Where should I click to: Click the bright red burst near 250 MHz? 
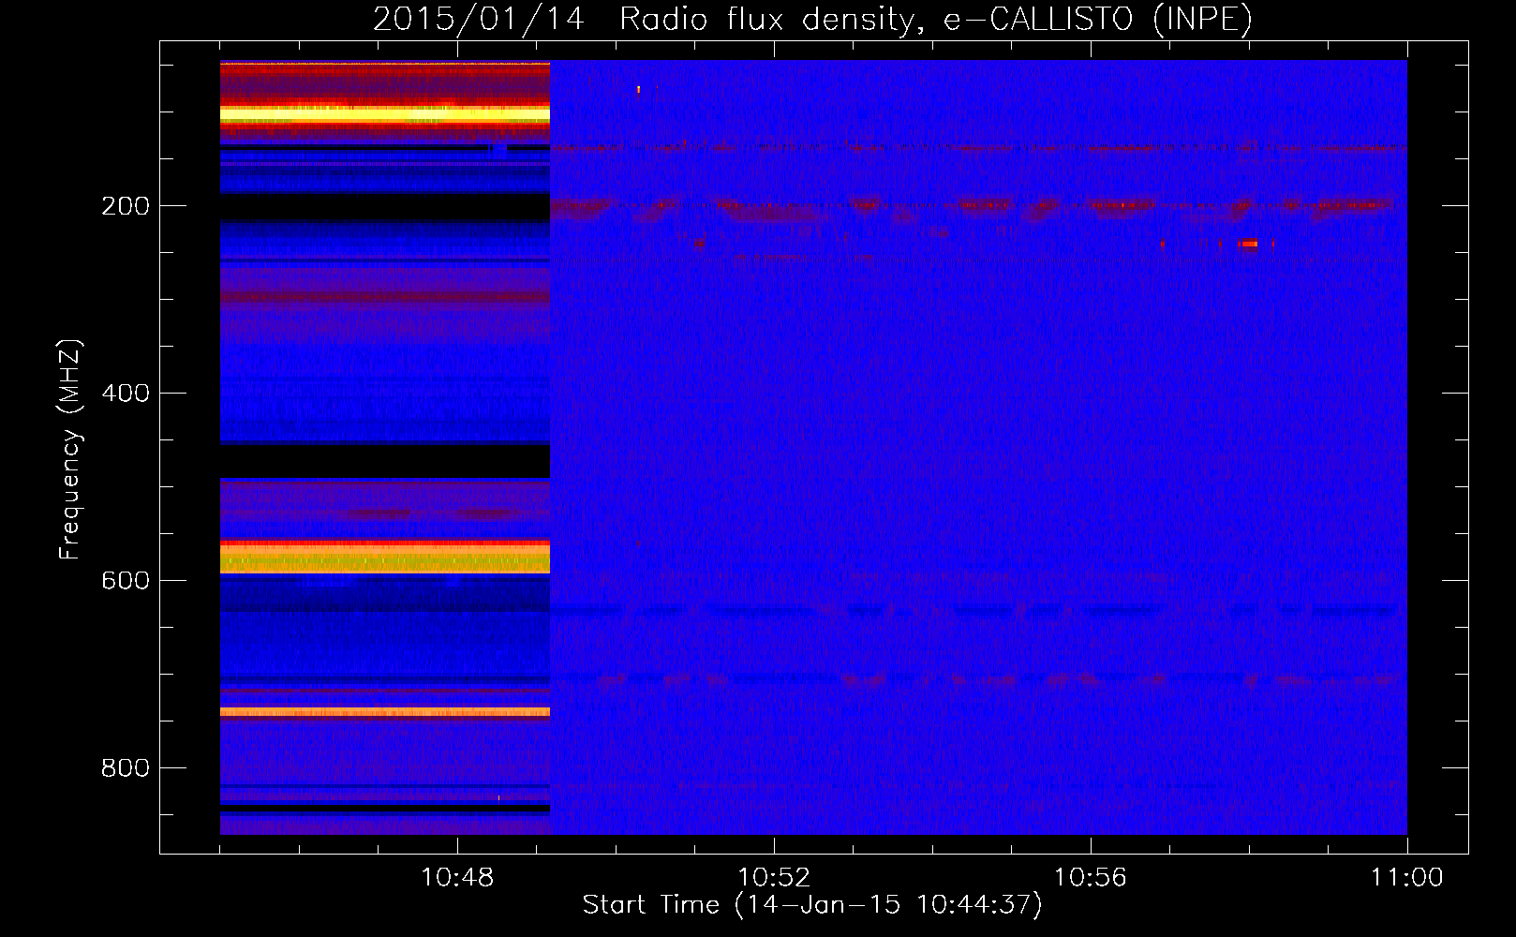pos(1248,244)
